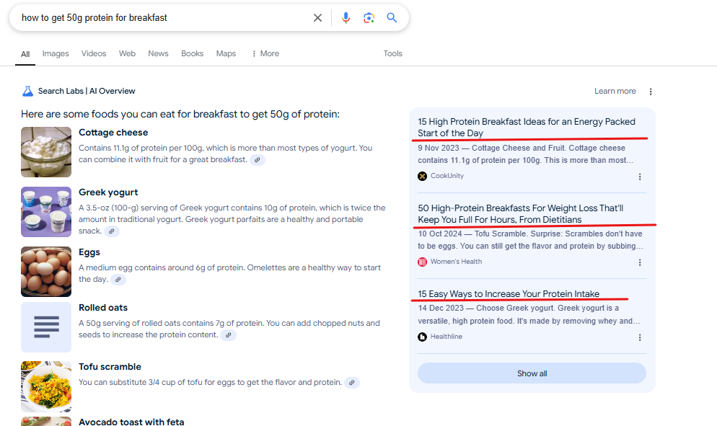Clear the search query with the X
The width and height of the screenshot is (717, 426).
[317, 17]
